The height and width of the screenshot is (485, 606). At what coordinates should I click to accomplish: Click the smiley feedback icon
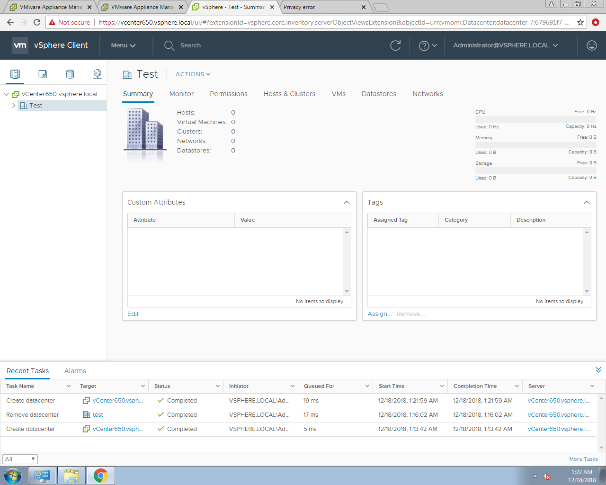click(x=591, y=45)
